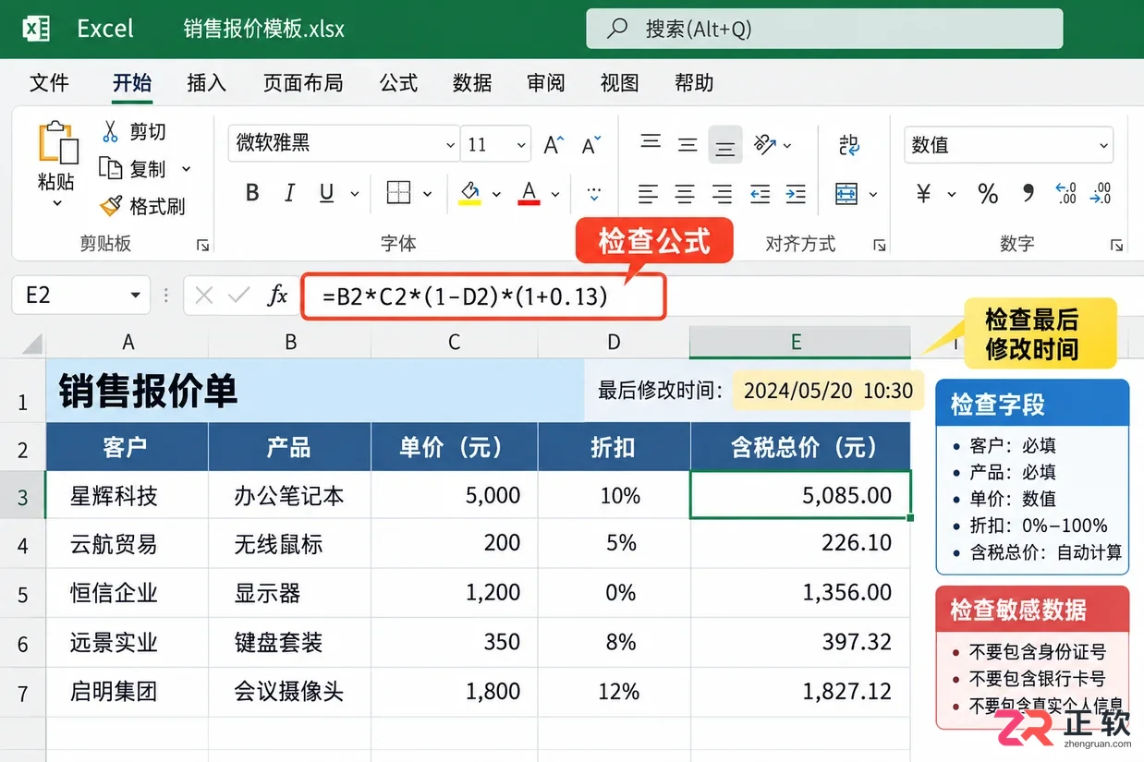1144x762 pixels.
Task: Activate the Format Painter brush
Action: pos(111,206)
